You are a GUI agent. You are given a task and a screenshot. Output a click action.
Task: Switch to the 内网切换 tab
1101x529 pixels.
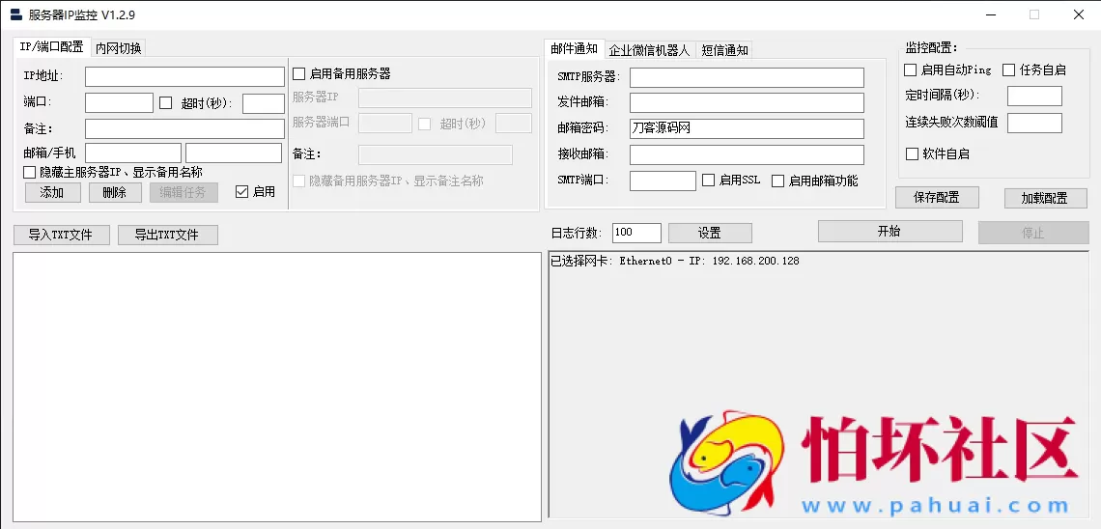point(119,47)
